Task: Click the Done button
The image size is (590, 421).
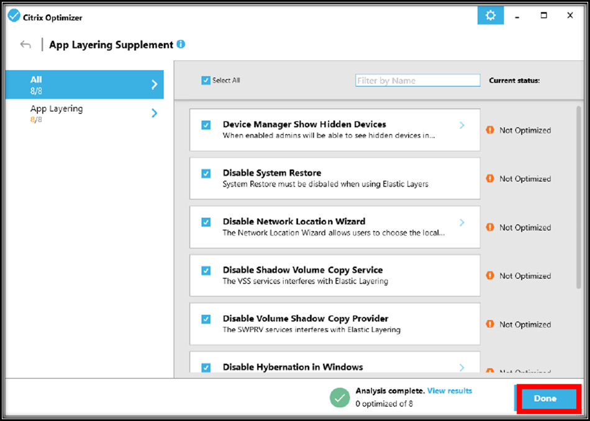Action: (545, 399)
